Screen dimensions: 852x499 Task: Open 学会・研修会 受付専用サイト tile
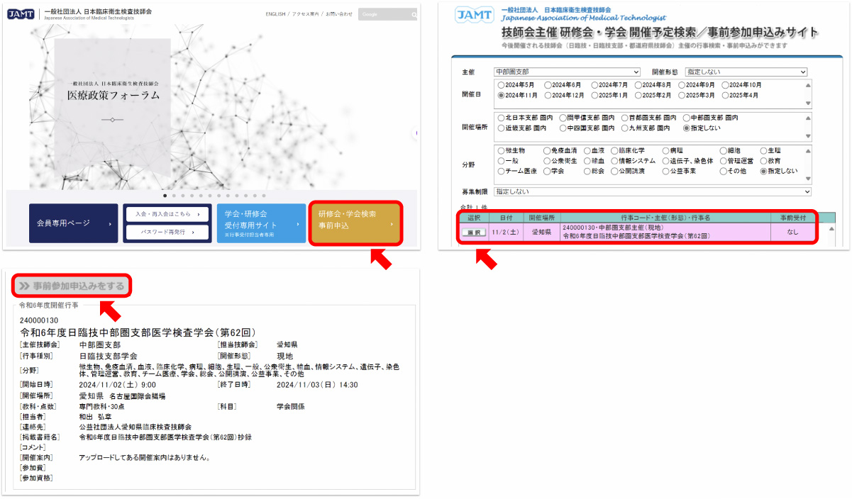click(261, 223)
